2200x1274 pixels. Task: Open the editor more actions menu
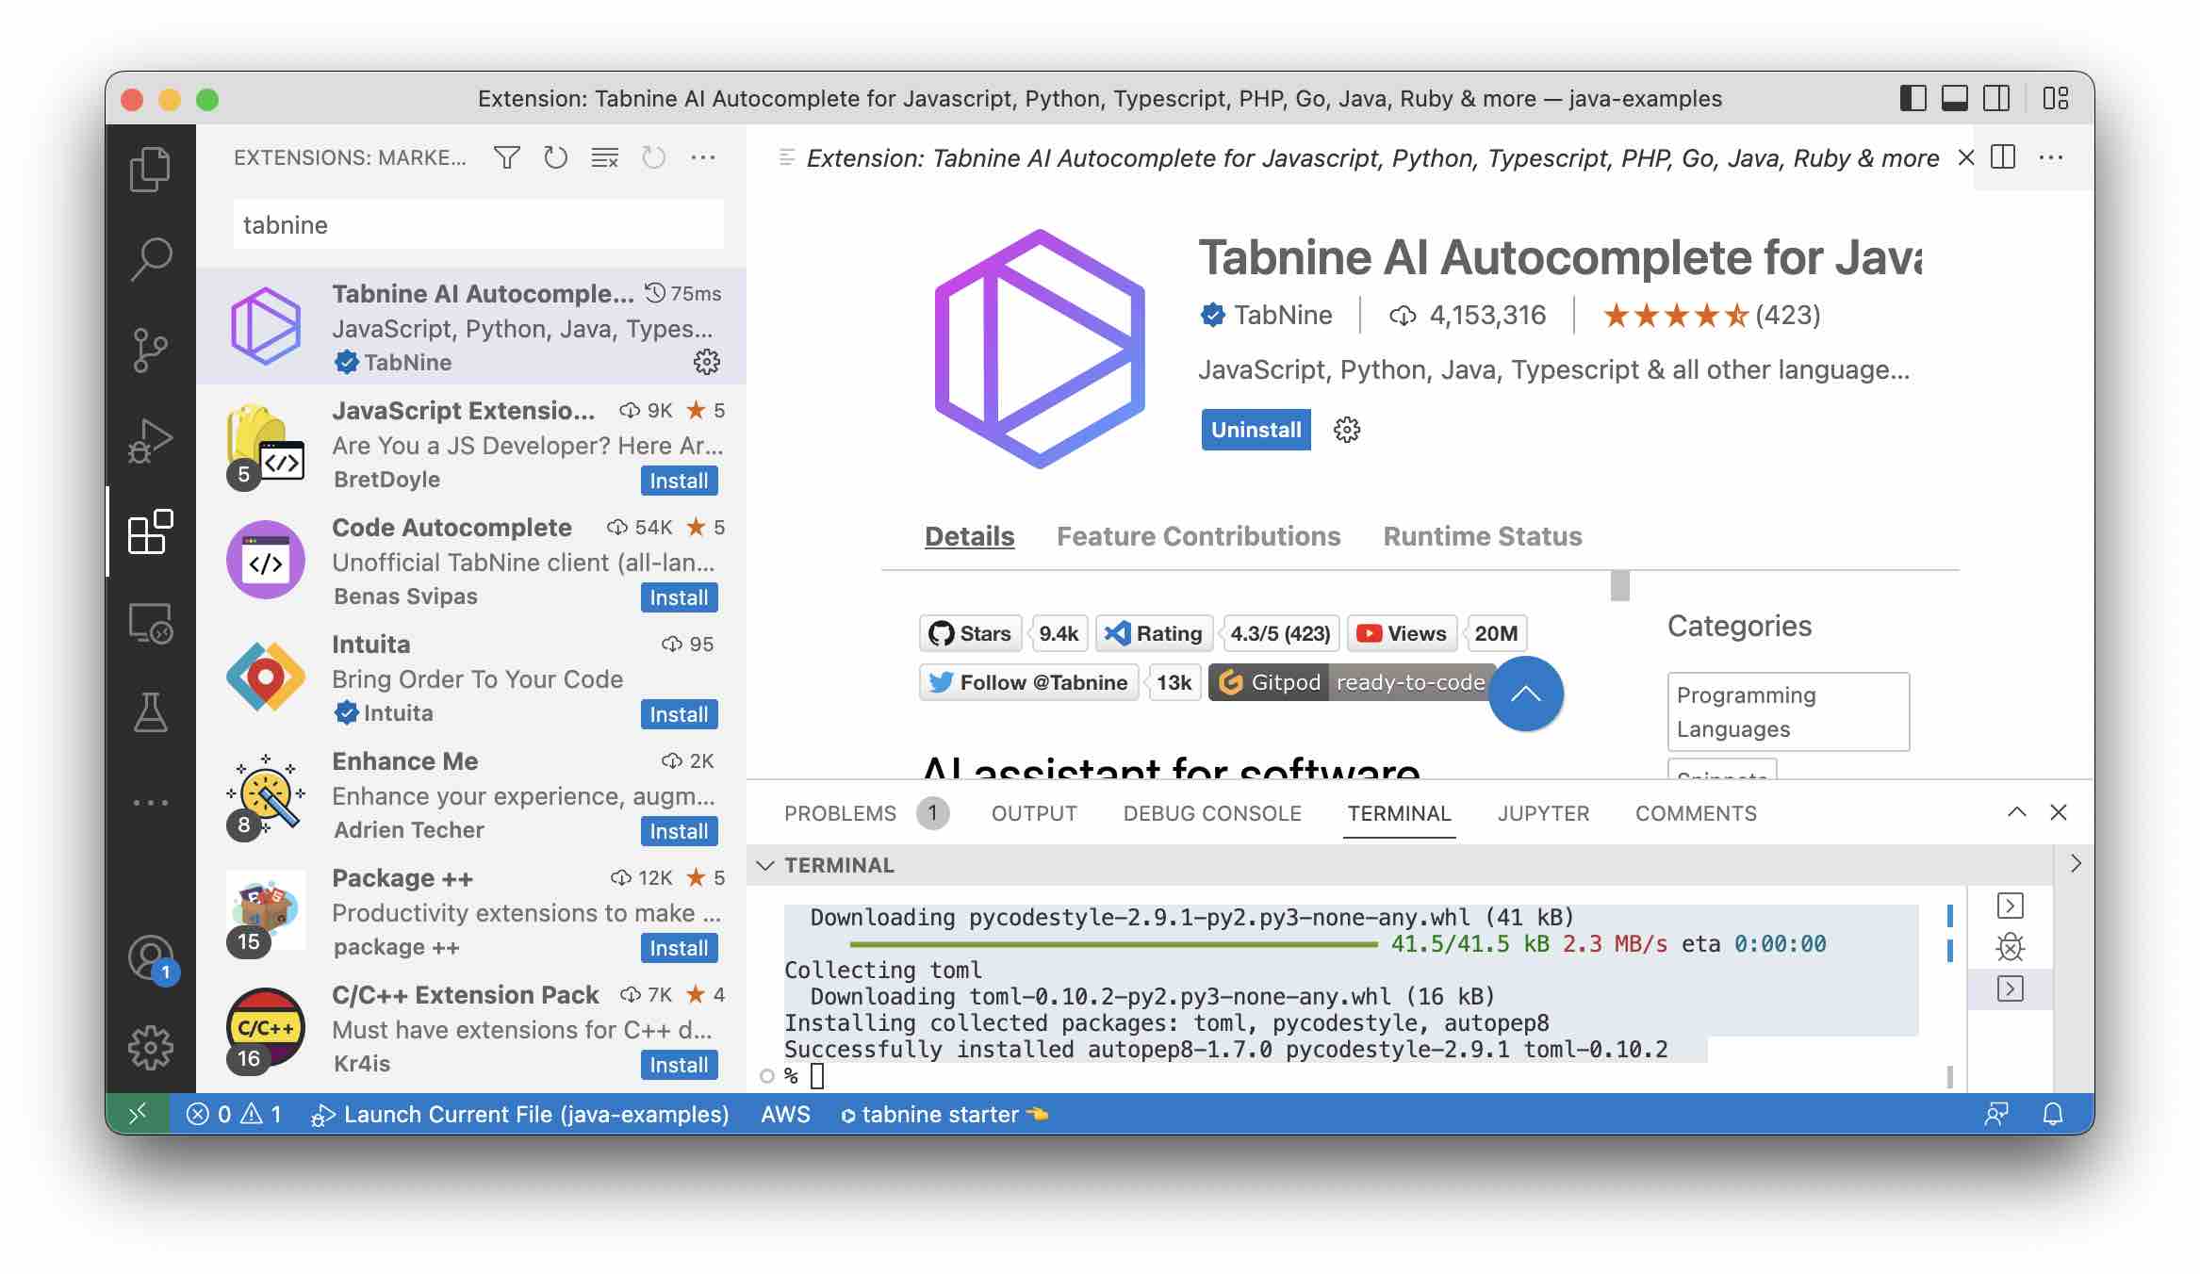(x=2053, y=157)
